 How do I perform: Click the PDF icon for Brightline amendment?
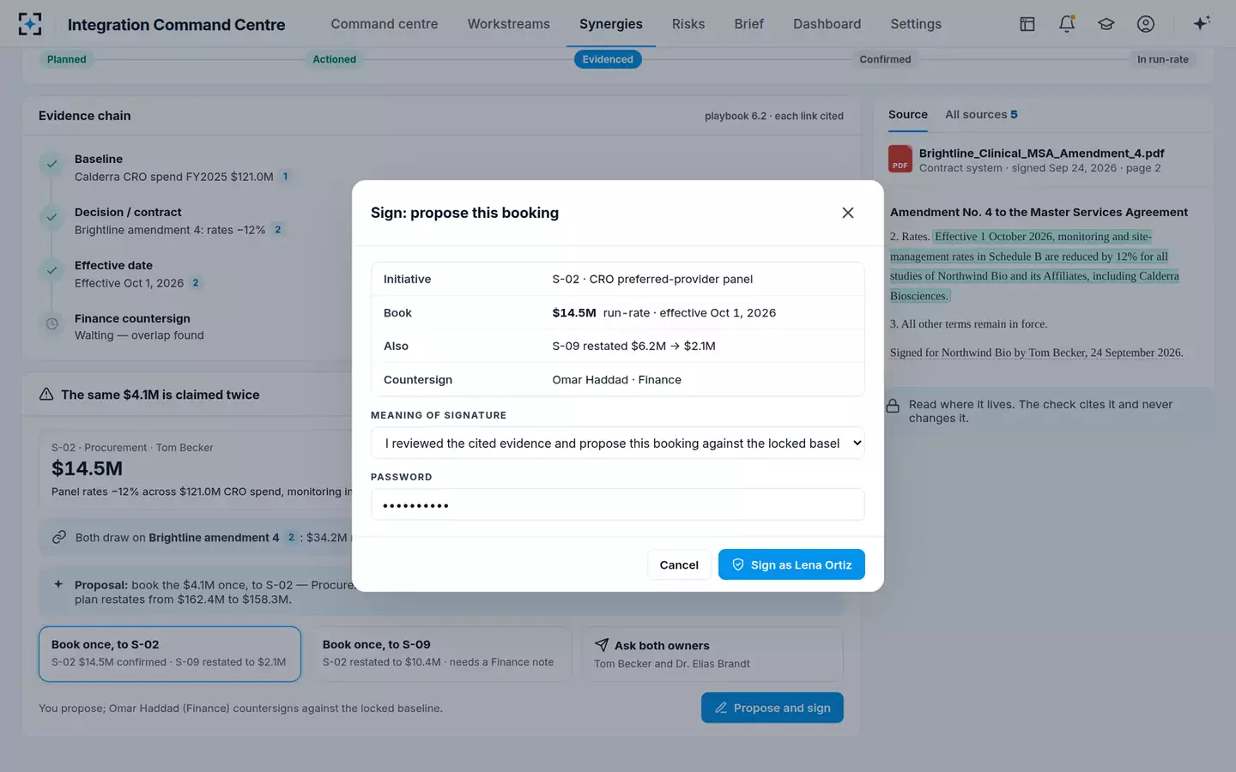coord(900,159)
